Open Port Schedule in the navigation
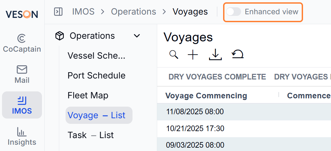This screenshot has height=151, width=331. point(97,75)
